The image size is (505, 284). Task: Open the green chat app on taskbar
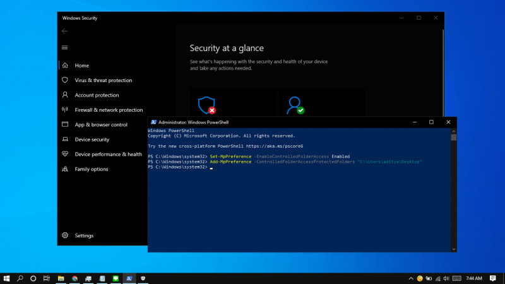(x=116, y=278)
